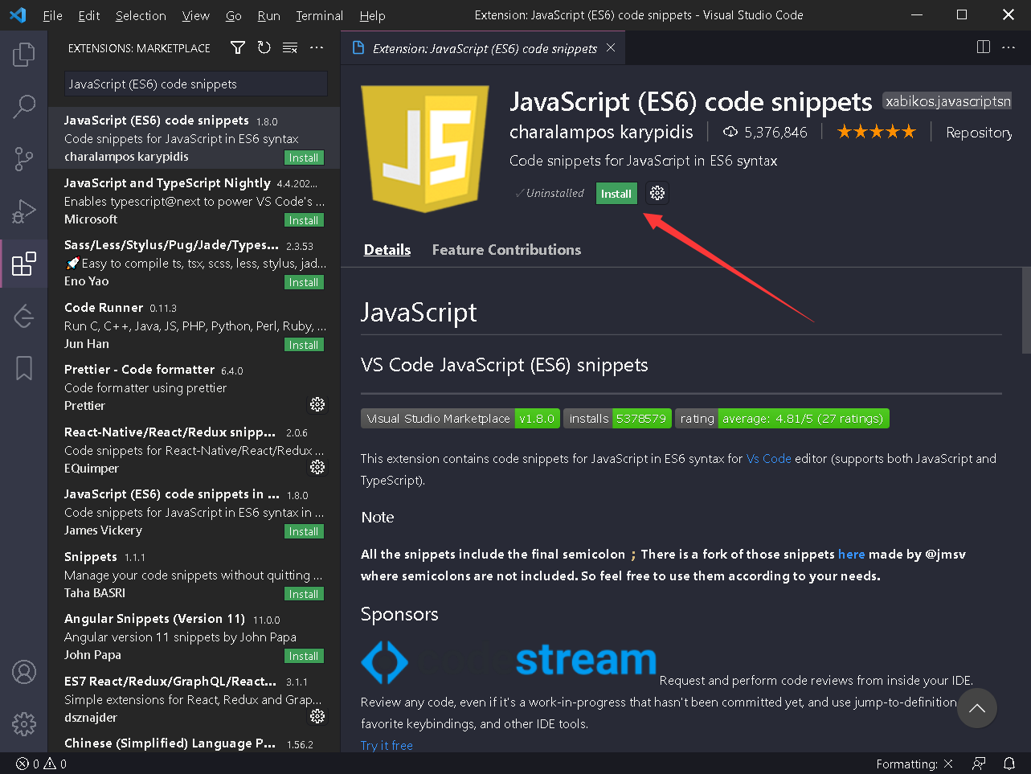Image resolution: width=1031 pixels, height=774 pixels.
Task: Open the Edit menu
Action: tap(89, 15)
